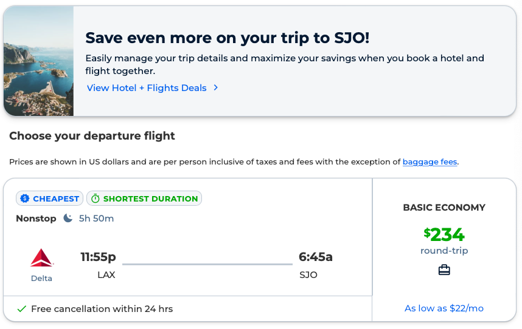Click the green checkmark beside Free cancellation
Viewport: 522px width, 329px height.
(x=22, y=309)
